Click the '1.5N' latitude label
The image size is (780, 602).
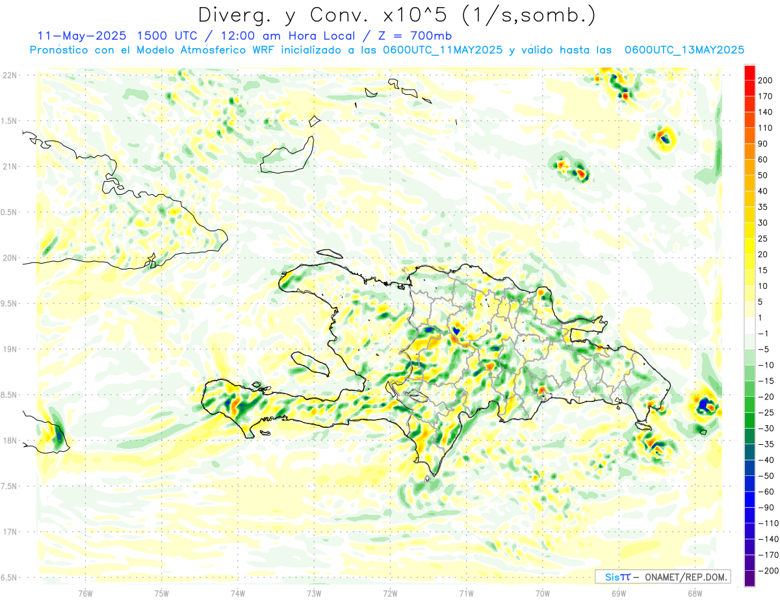10,121
